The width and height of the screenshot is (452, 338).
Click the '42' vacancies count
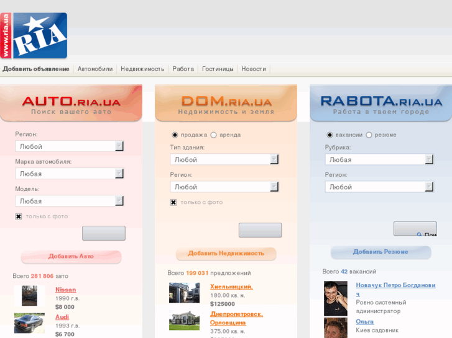coord(344,272)
